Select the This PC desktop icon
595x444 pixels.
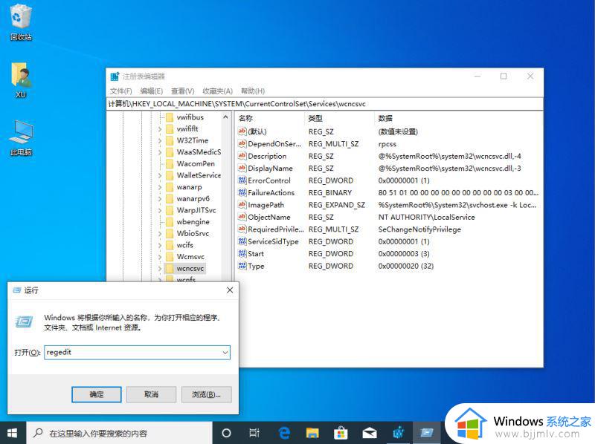click(21, 138)
